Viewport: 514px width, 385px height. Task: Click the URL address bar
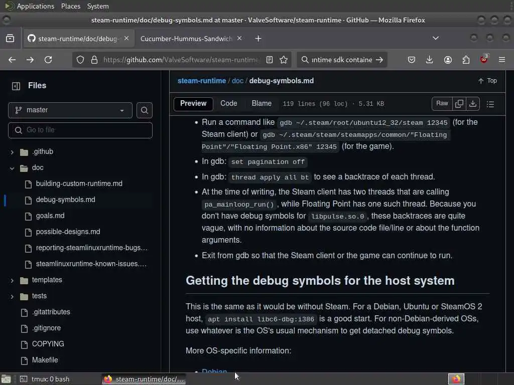click(181, 60)
